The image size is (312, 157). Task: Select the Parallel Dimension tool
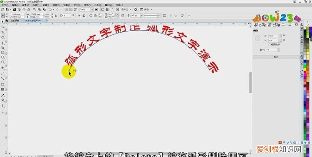(3, 74)
